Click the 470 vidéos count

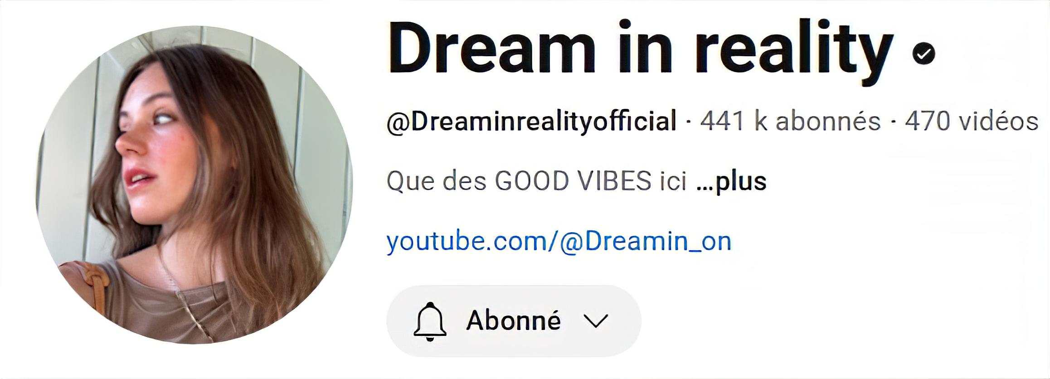[972, 121]
